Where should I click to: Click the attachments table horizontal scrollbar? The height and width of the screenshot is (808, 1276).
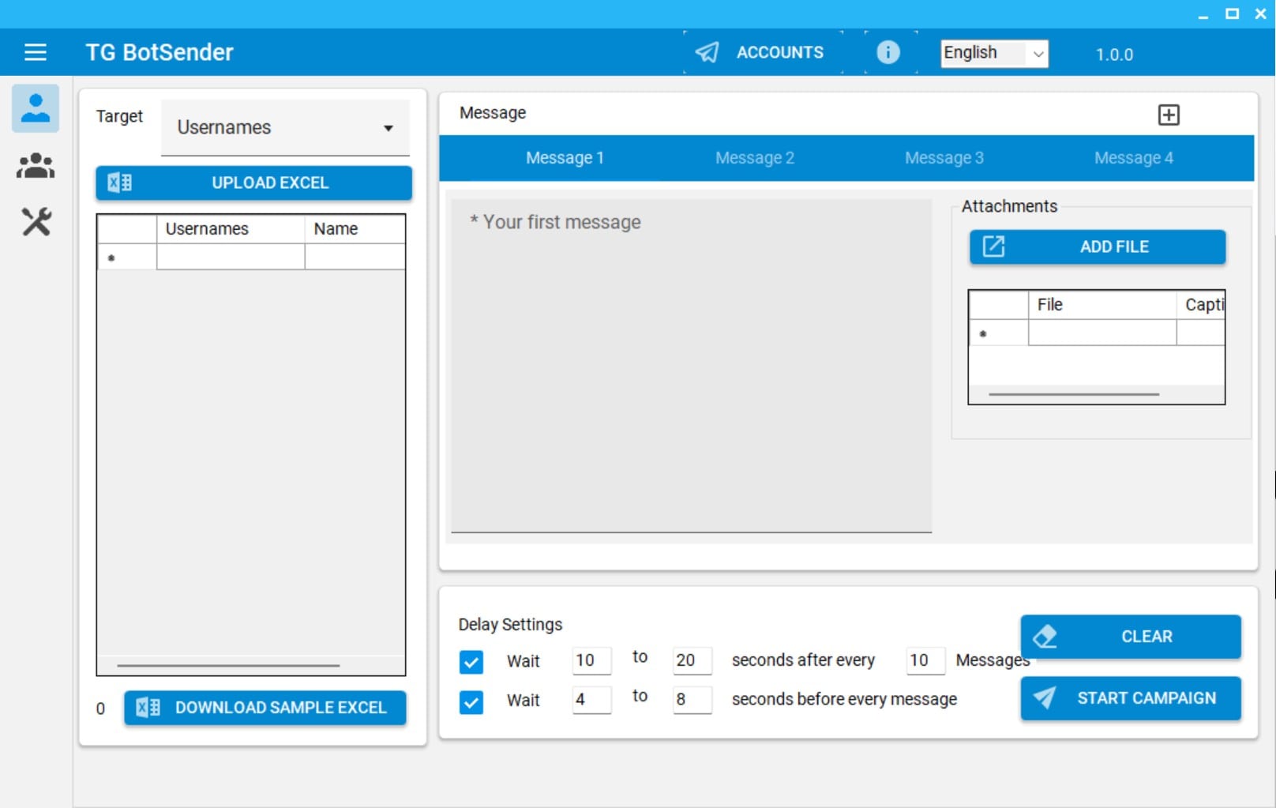pyautogui.click(x=1073, y=394)
